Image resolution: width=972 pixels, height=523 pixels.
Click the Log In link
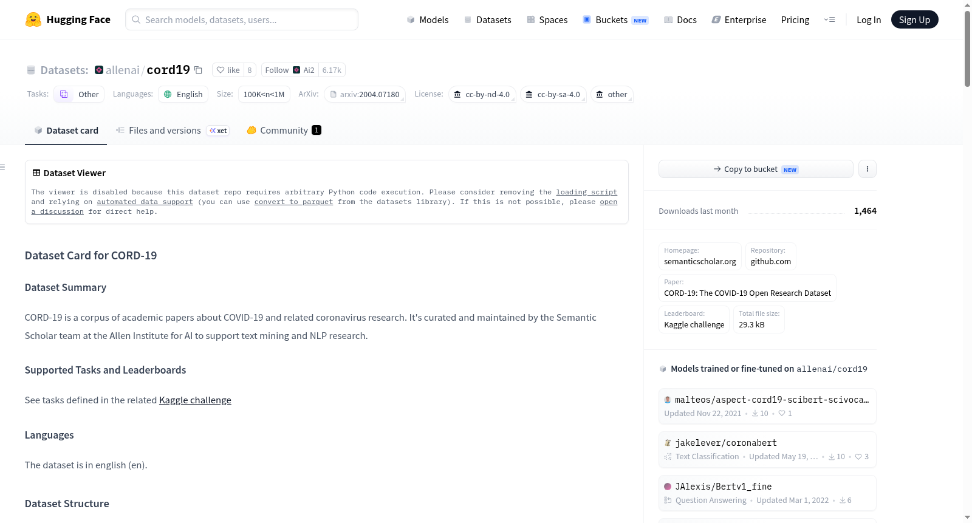[x=869, y=19]
